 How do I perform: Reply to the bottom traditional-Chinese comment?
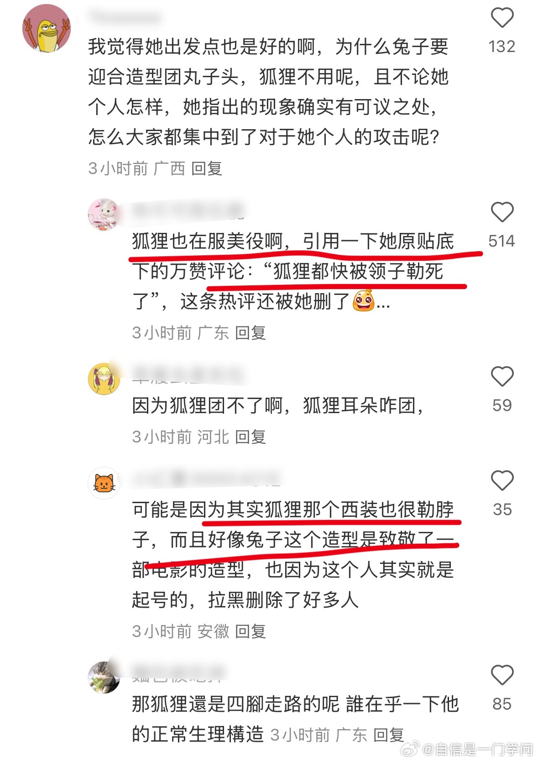389,735
